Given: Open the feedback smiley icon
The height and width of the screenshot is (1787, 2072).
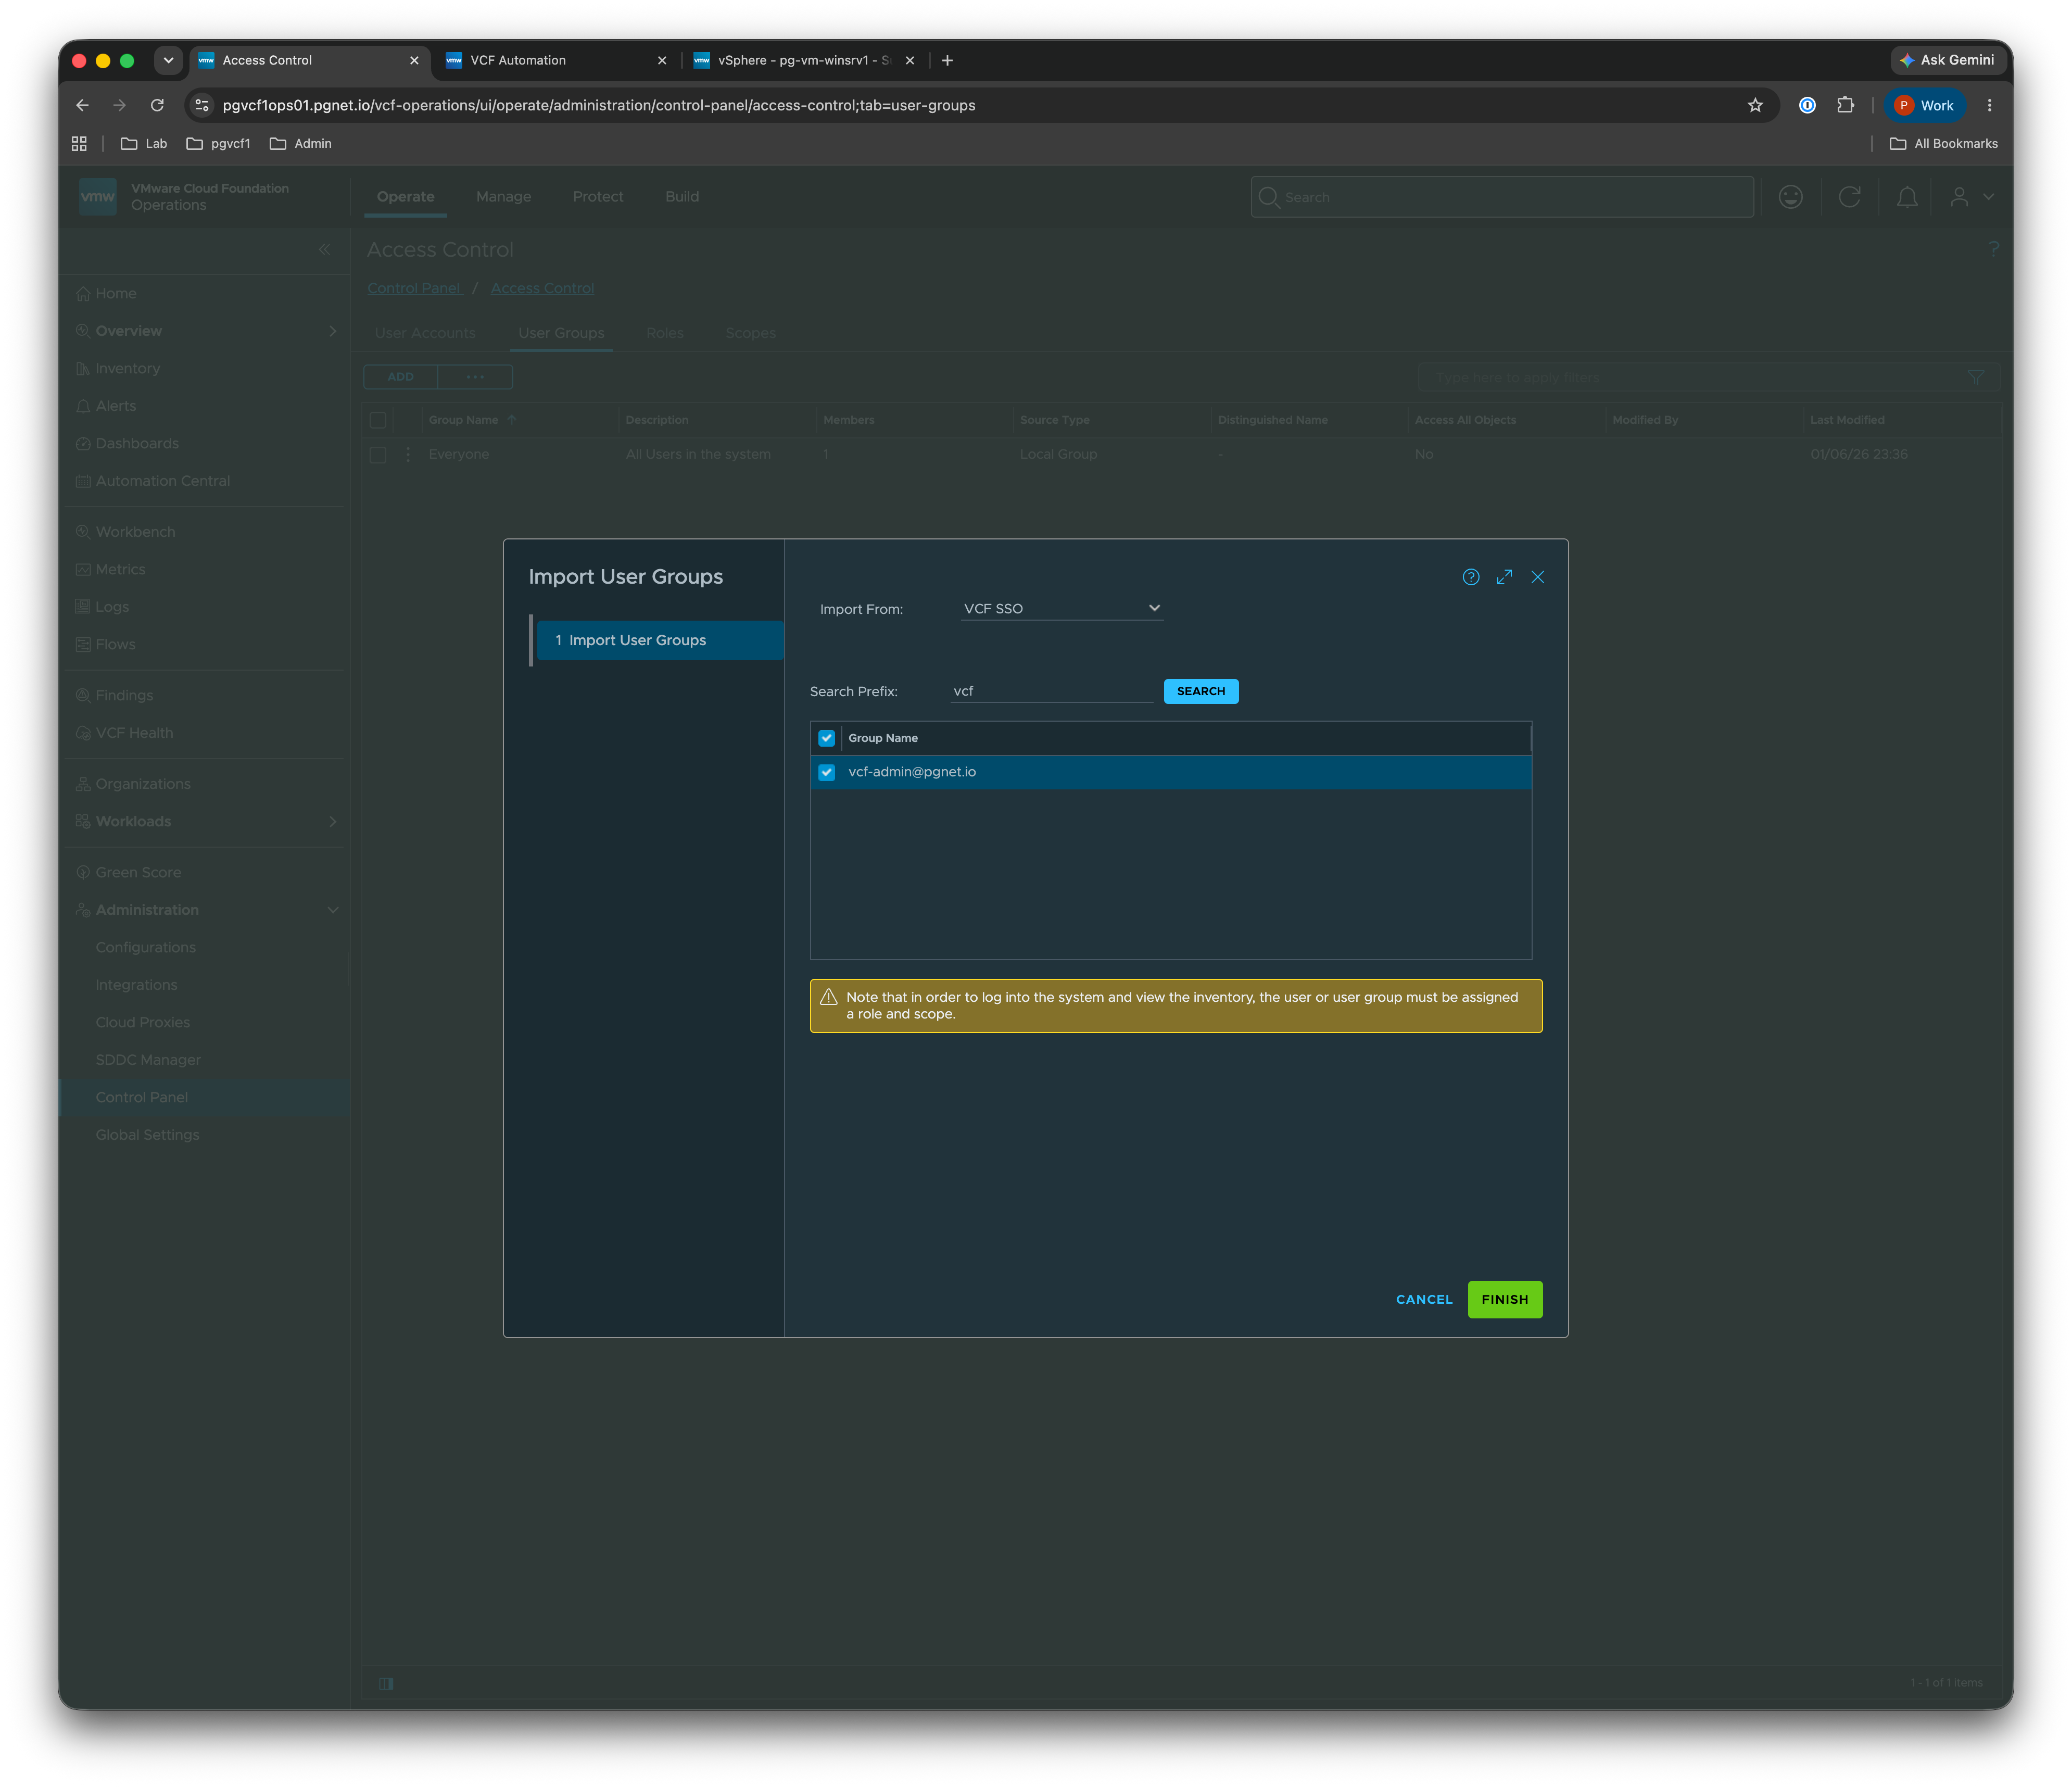Looking at the screenshot, I should [1791, 197].
